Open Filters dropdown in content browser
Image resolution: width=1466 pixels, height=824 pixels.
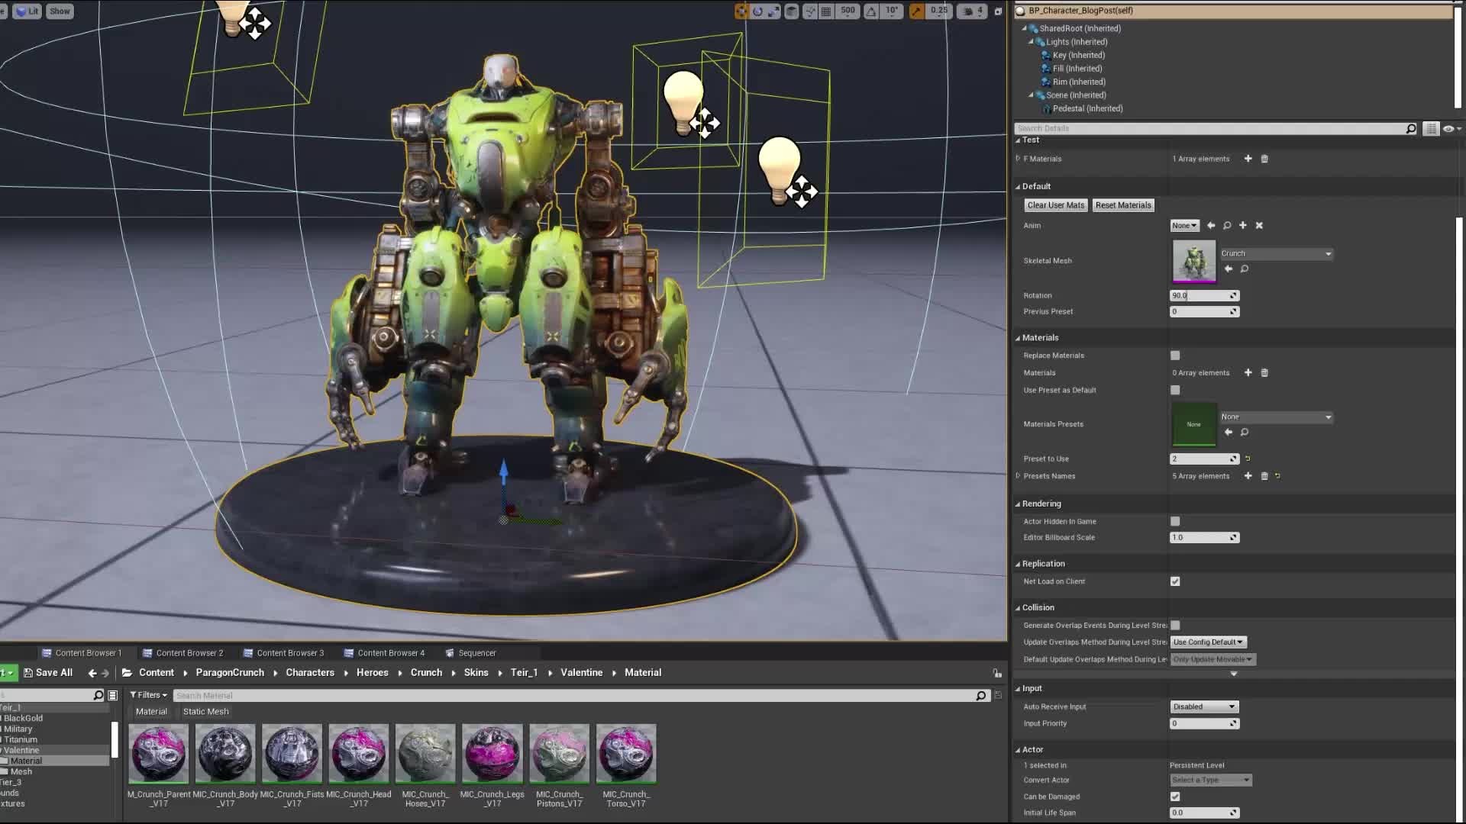148,696
